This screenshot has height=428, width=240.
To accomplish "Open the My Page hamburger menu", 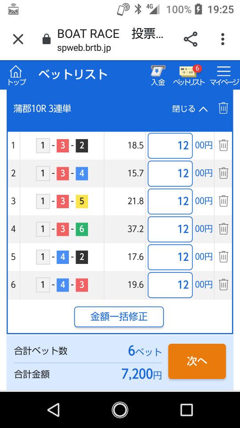I will click(224, 76).
